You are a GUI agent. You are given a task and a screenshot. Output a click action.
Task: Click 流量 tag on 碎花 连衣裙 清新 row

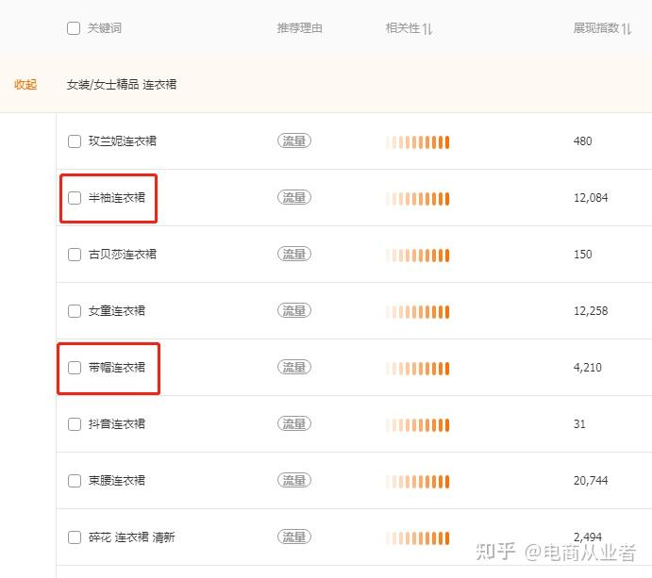[x=294, y=537]
